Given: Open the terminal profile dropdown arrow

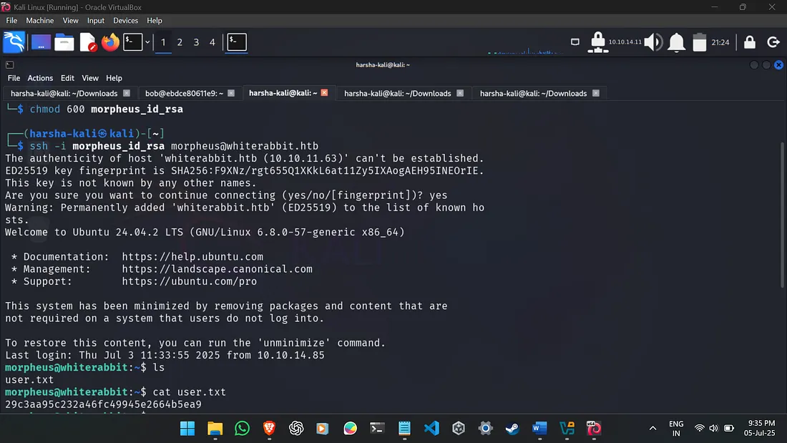Looking at the screenshot, I should tap(147, 42).
